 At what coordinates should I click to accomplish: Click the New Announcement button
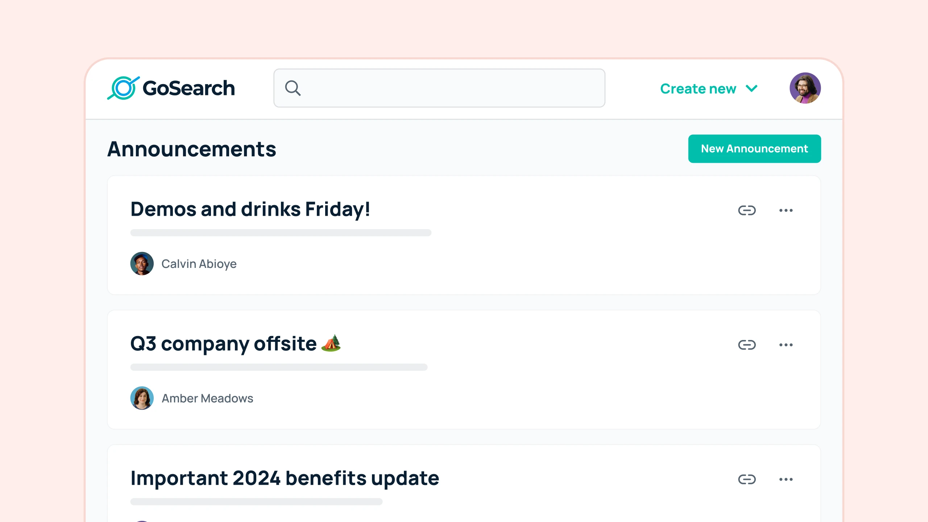pos(754,148)
